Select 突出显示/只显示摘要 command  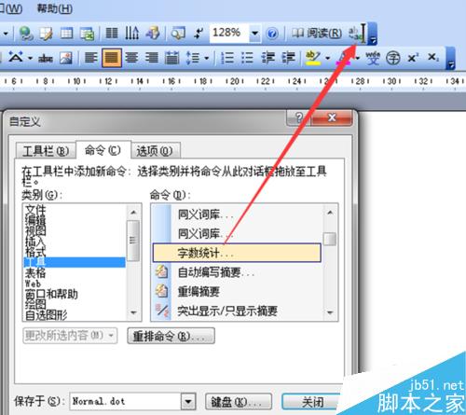pos(237,311)
